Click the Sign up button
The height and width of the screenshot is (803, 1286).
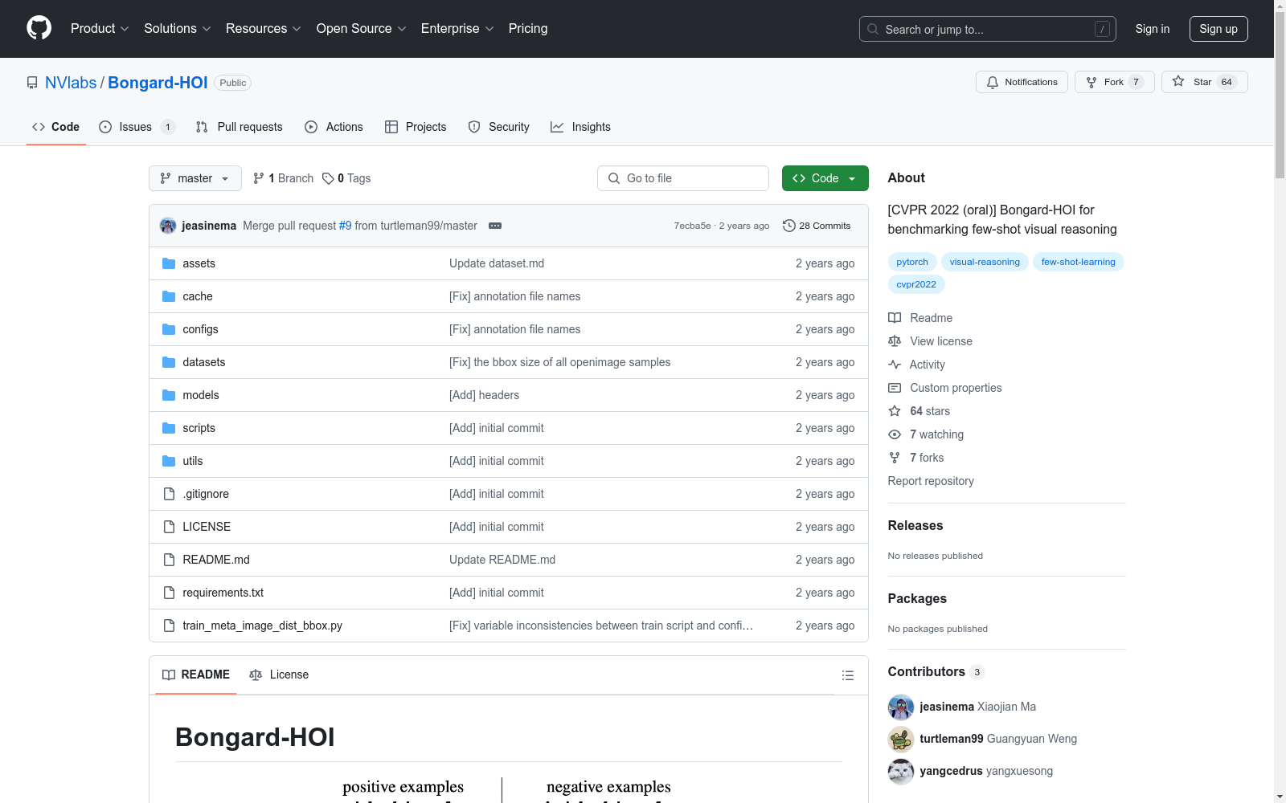[1218, 29]
